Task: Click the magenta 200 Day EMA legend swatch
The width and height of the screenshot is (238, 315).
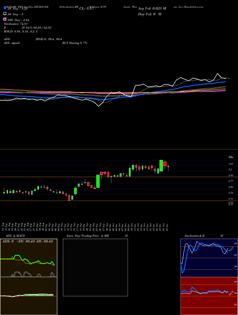Action: (5, 19)
